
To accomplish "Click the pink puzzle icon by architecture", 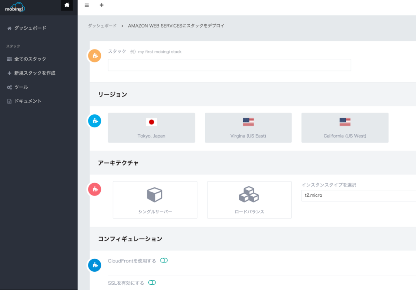I will (95, 189).
